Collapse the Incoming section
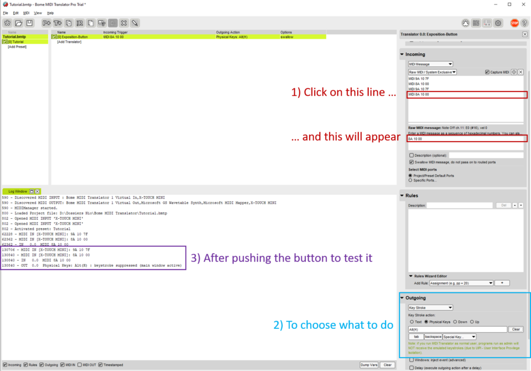 pos(403,54)
